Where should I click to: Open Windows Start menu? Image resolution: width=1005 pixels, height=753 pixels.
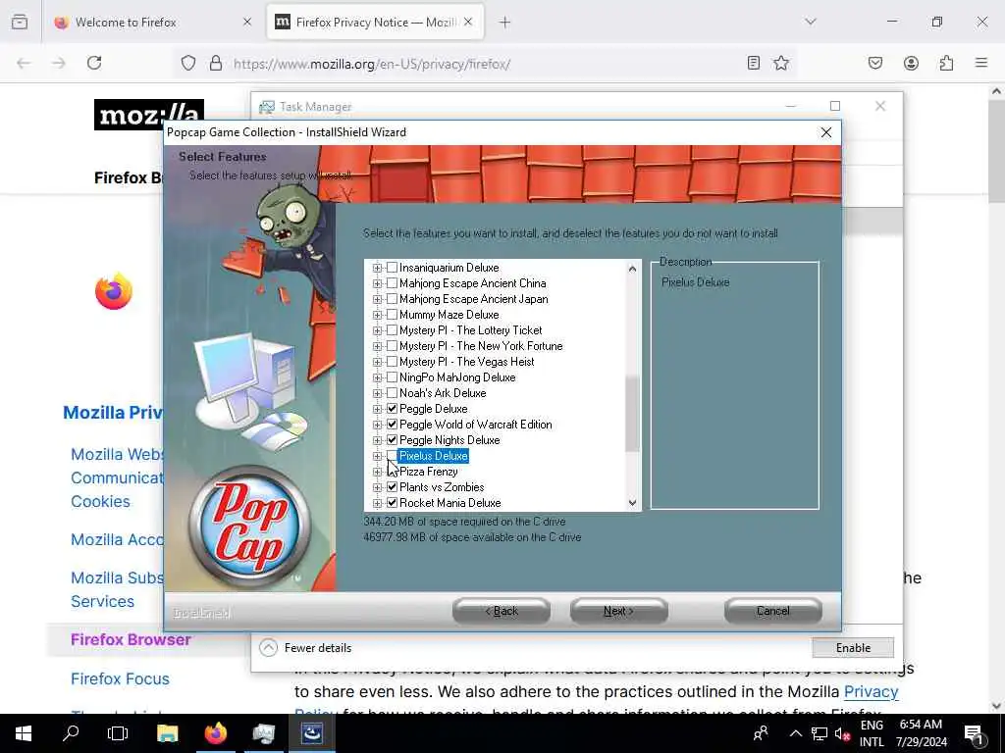pyautogui.click(x=24, y=733)
